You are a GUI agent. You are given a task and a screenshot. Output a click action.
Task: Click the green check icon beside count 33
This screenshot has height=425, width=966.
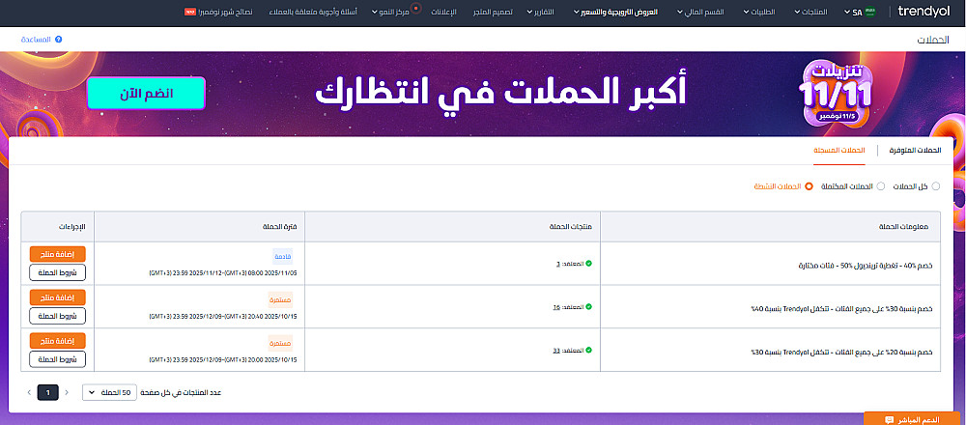coord(588,350)
